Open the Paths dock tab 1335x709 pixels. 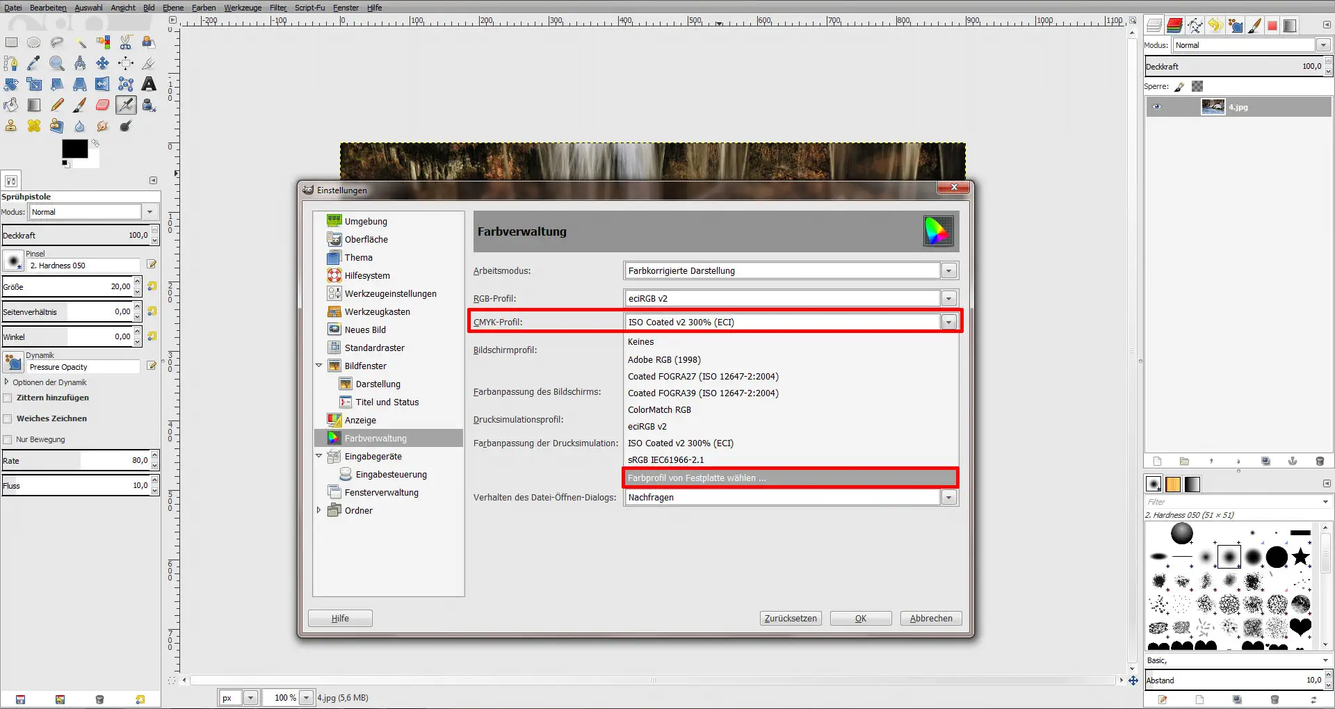point(1195,26)
